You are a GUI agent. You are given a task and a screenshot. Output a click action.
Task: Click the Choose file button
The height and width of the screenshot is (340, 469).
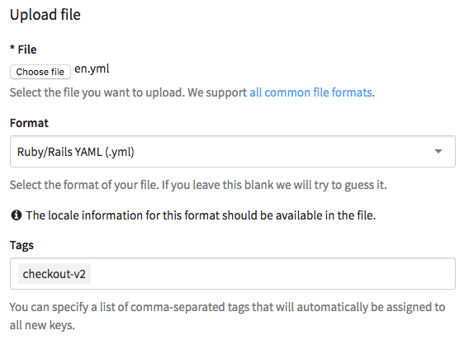40,72
